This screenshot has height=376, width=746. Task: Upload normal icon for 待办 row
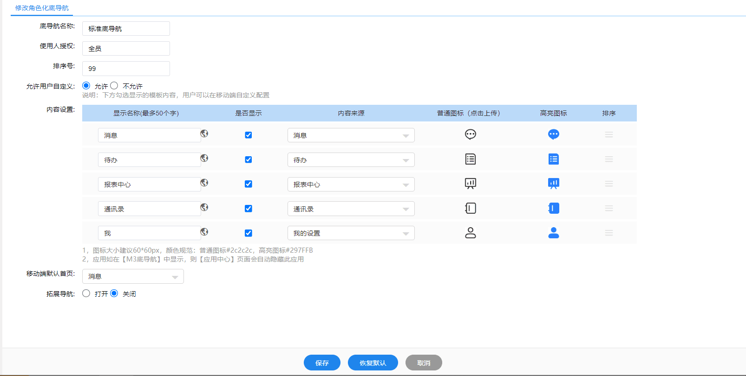471,159
